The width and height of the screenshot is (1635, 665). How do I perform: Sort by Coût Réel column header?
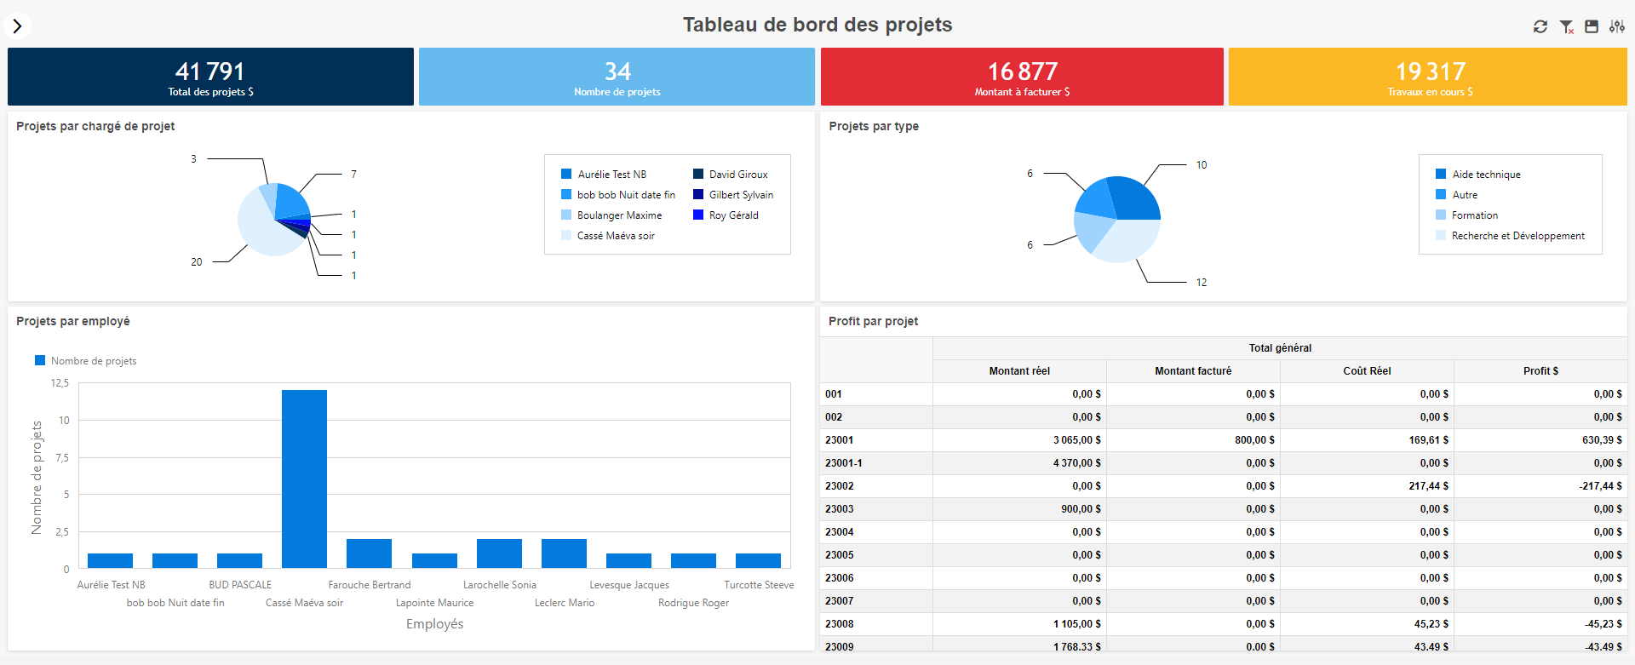click(1367, 371)
